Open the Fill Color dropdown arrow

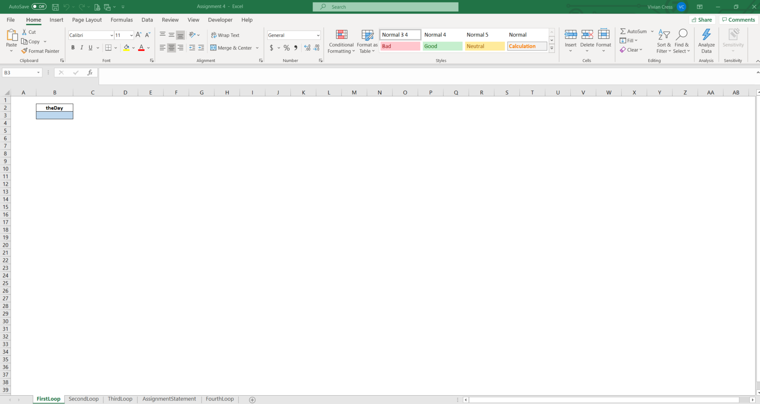click(134, 48)
